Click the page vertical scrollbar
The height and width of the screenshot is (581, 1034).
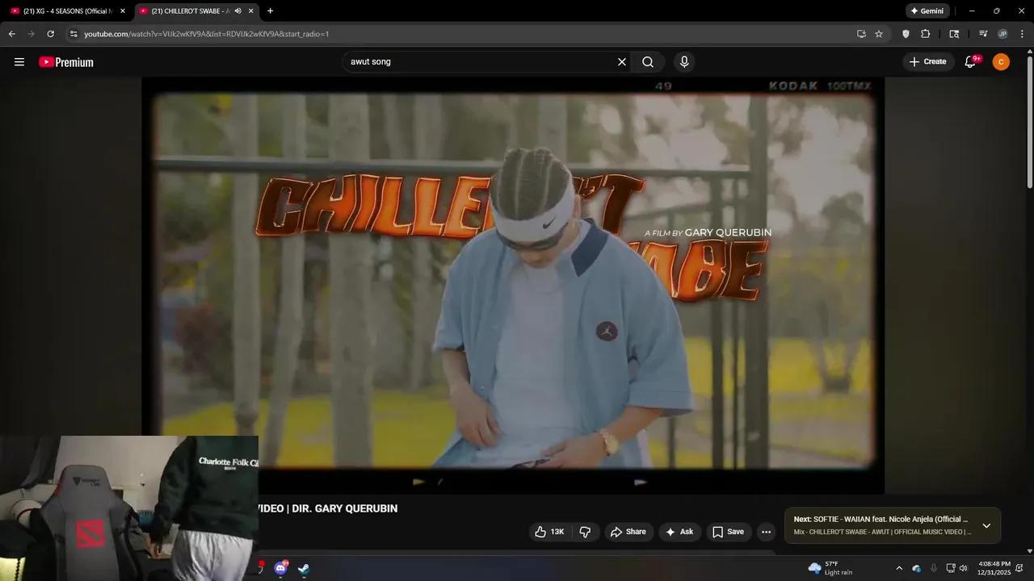pyautogui.click(x=1030, y=121)
